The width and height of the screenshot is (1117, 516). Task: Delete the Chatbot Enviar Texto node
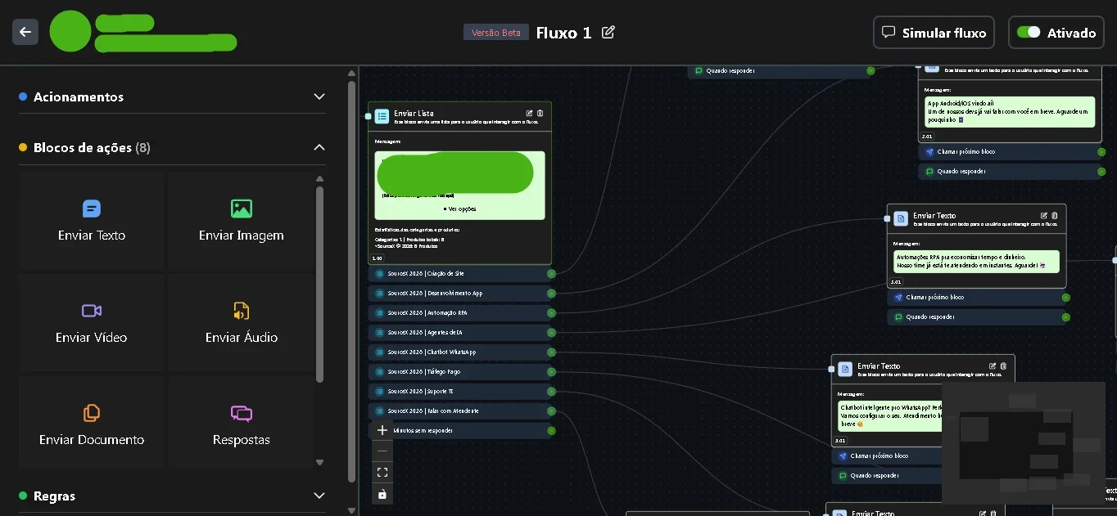(1003, 366)
